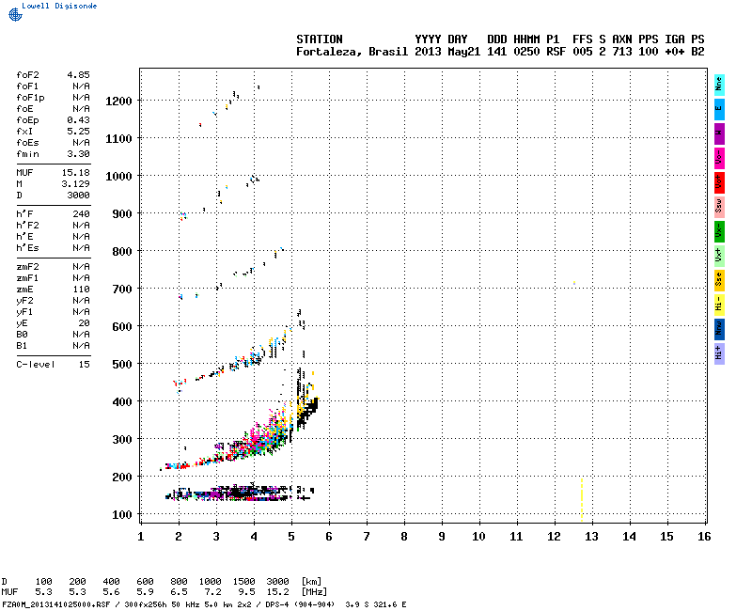752x611 pixels.
Task: Click the Lowell Digisonde globe logo
Action: 15,14
